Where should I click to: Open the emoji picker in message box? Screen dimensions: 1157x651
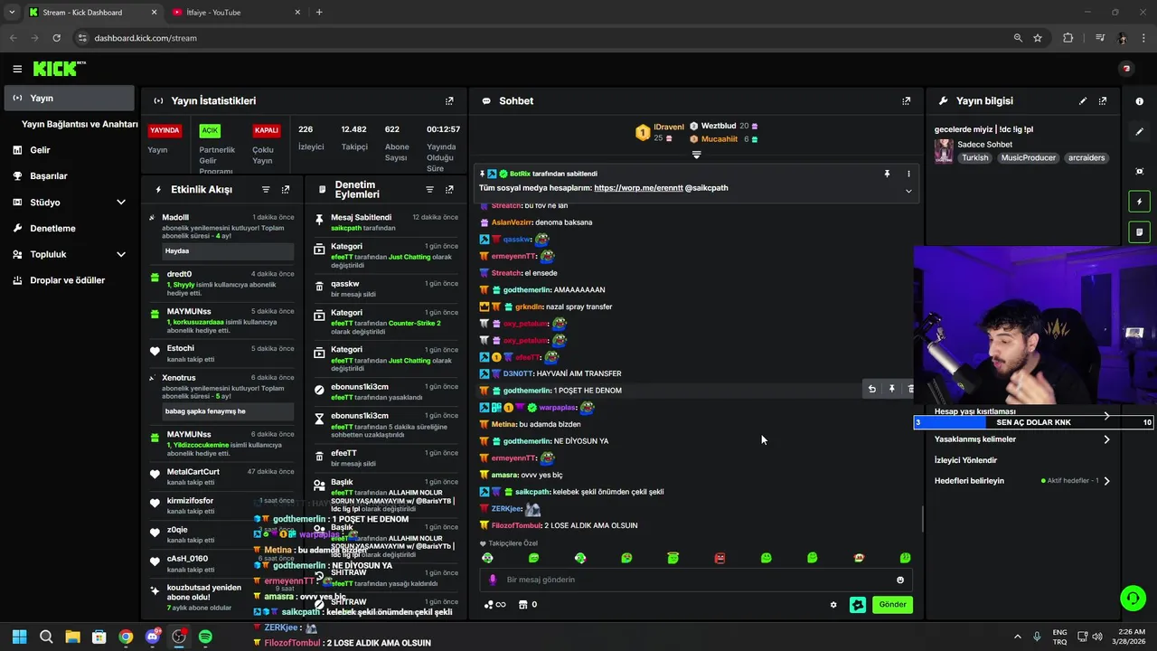[x=900, y=580]
